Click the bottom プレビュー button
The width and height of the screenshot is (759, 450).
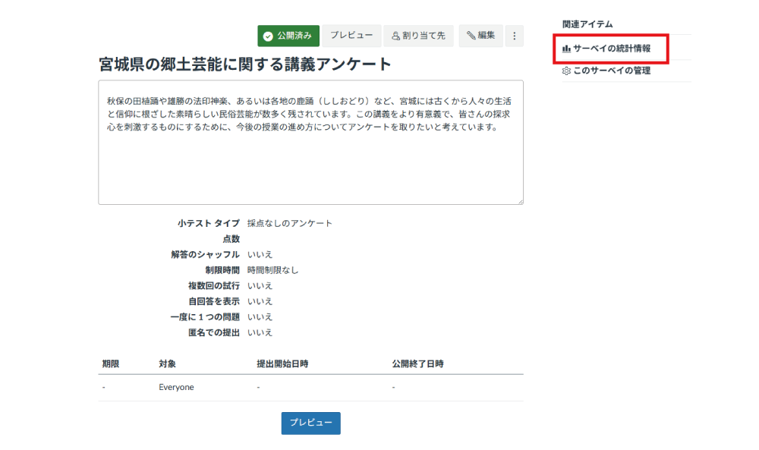(x=310, y=423)
